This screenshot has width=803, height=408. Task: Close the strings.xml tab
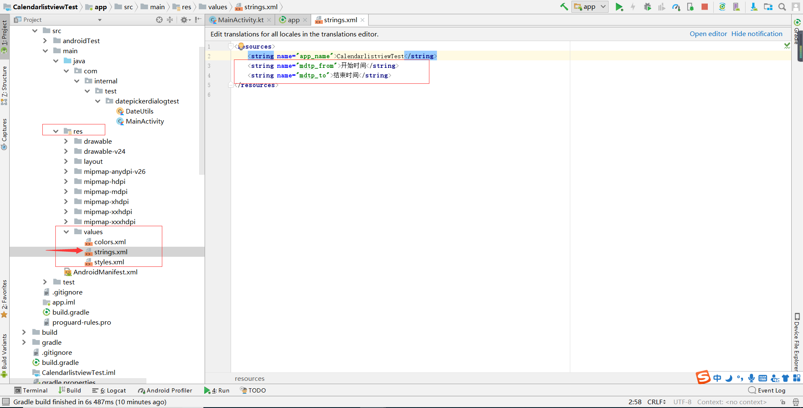point(362,20)
